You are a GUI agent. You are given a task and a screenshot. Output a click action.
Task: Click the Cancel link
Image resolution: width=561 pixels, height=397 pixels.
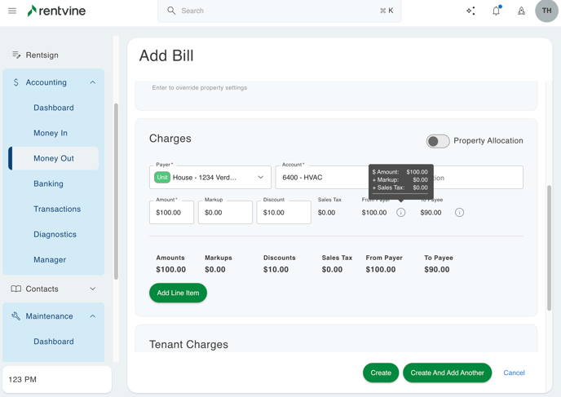514,373
